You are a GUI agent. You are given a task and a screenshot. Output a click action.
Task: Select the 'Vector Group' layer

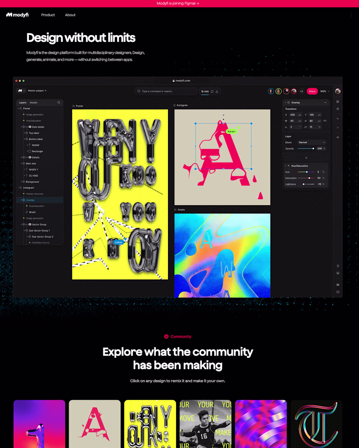click(x=39, y=224)
